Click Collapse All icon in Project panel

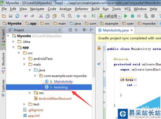point(76,30)
